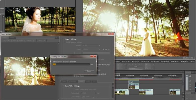196x100 pixels.
Task: Click the timeline vertical scrollbar
Action: [x=183, y=87]
